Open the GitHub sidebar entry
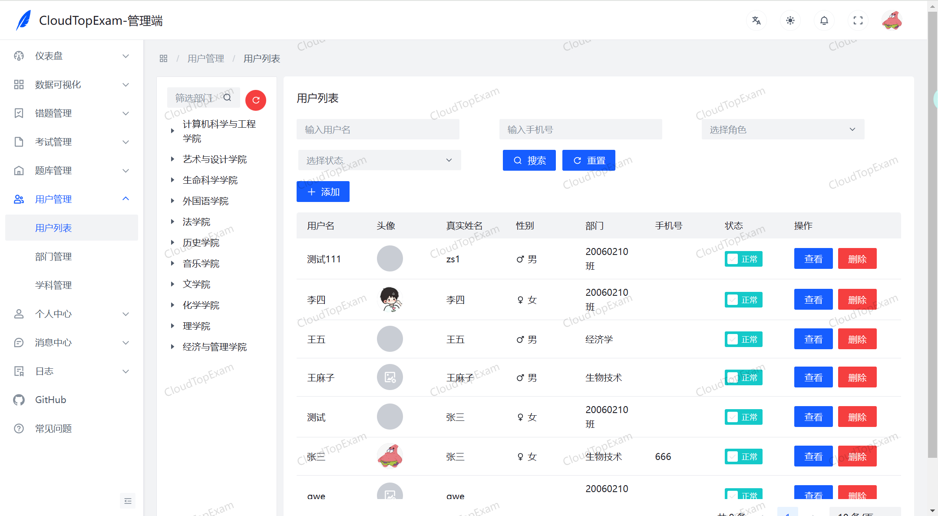Image resolution: width=938 pixels, height=516 pixels. coord(50,400)
